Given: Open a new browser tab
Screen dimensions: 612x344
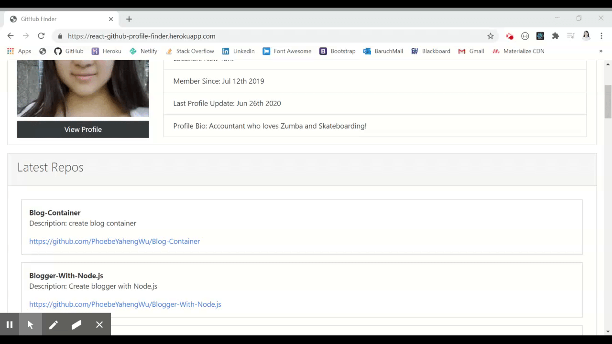Looking at the screenshot, I should [129, 19].
